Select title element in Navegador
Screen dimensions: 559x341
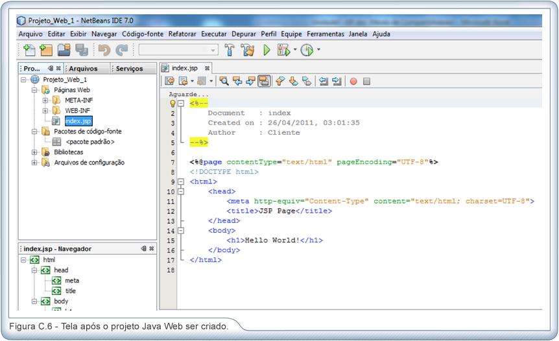click(x=70, y=291)
